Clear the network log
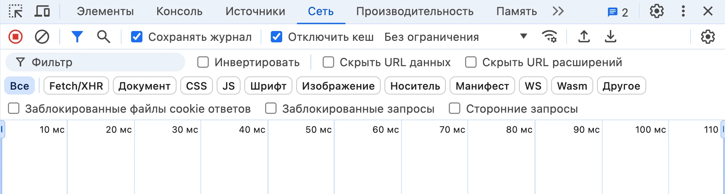 (42, 37)
